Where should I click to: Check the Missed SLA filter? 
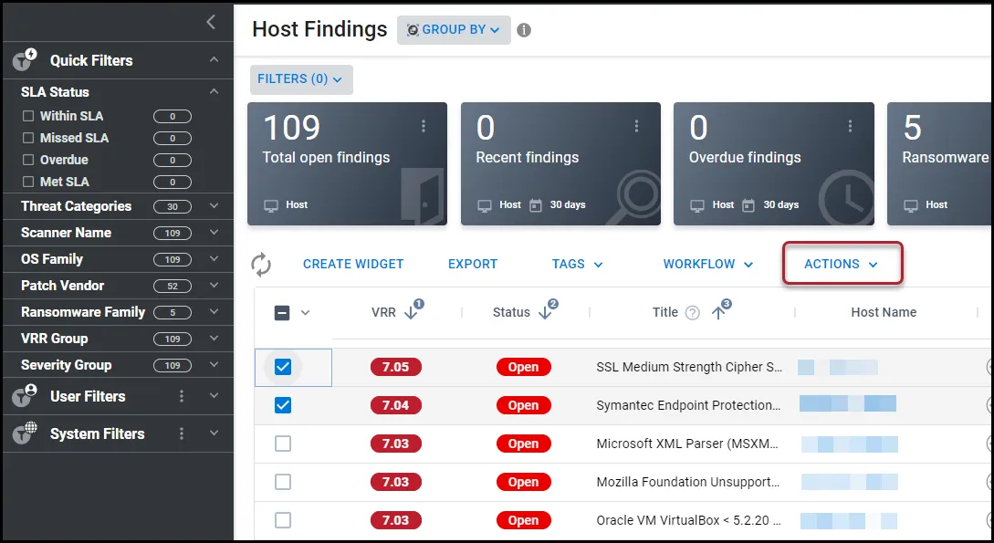(28, 138)
